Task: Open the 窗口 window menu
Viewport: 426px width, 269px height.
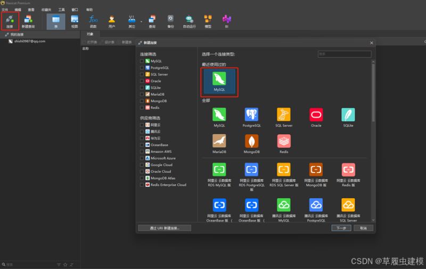Action: click(x=75, y=10)
